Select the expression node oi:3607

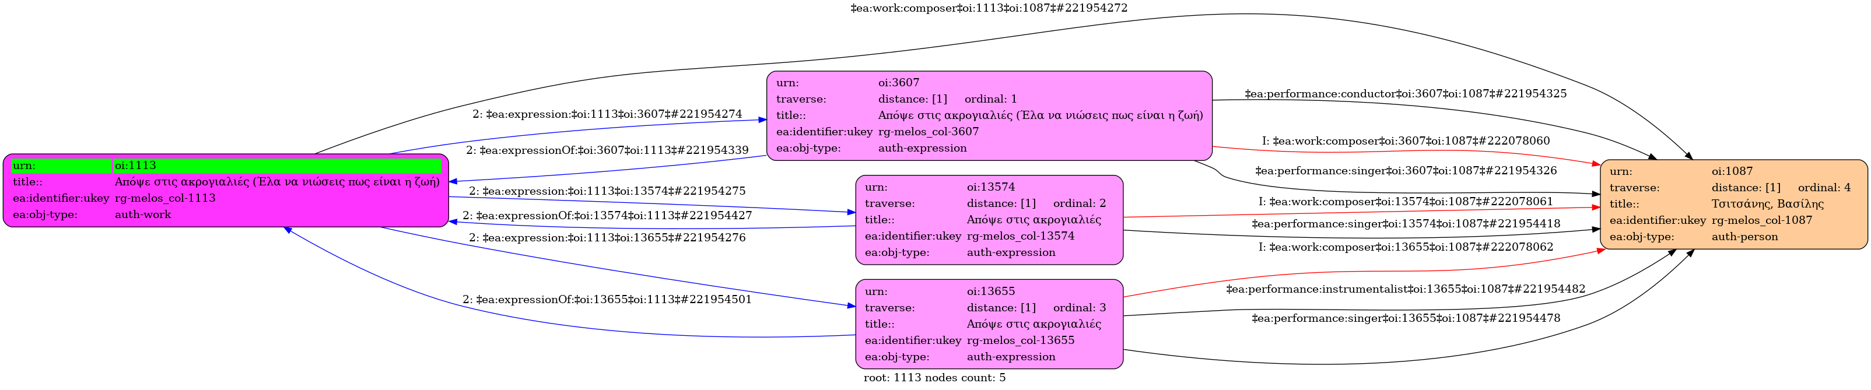989,115
